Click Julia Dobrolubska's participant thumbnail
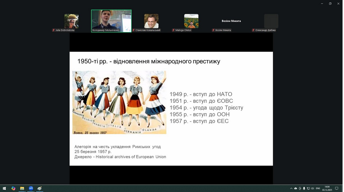The height and width of the screenshot is (192, 344). tap(71, 21)
